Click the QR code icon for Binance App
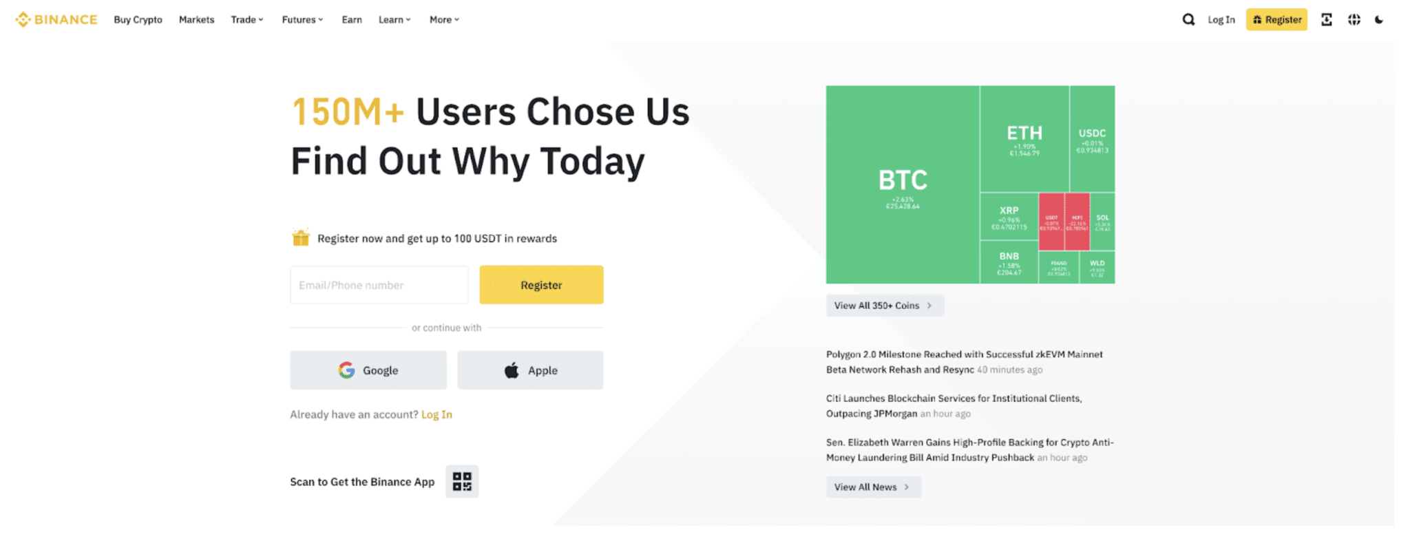 tap(462, 482)
